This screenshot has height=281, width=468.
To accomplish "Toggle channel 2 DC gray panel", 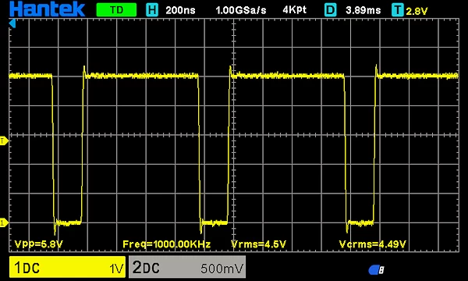I will 187,267.
